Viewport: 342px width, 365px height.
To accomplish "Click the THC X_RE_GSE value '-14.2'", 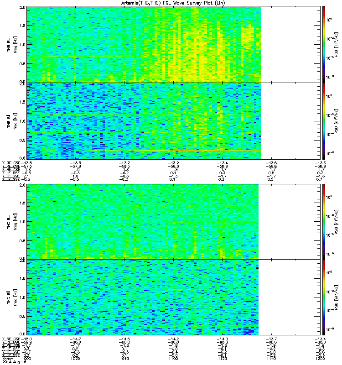I will [174, 339].
